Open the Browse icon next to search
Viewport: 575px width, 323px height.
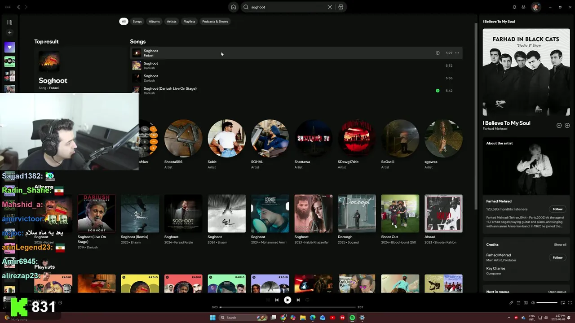click(341, 7)
